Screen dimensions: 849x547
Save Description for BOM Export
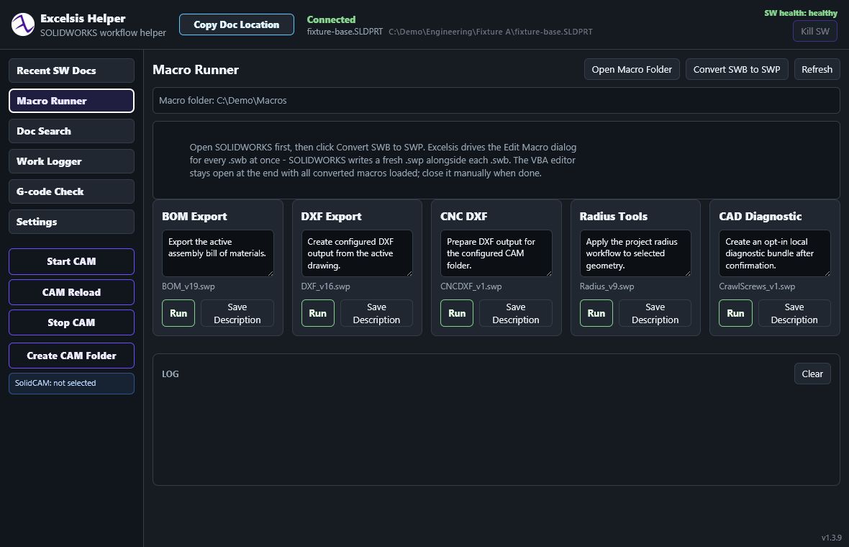(x=237, y=313)
